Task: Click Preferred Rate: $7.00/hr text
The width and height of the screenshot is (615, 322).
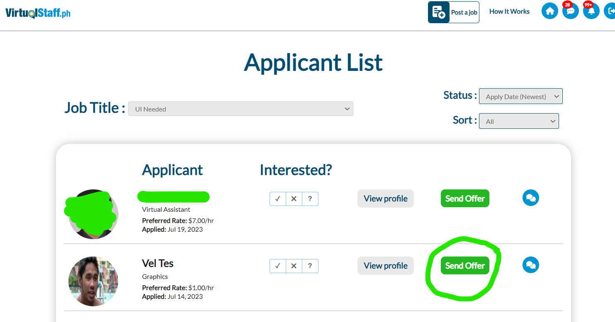Action: pyautogui.click(x=178, y=221)
